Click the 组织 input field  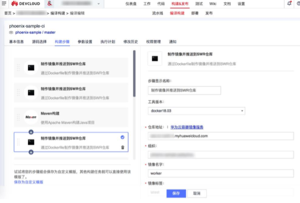pos(221,155)
